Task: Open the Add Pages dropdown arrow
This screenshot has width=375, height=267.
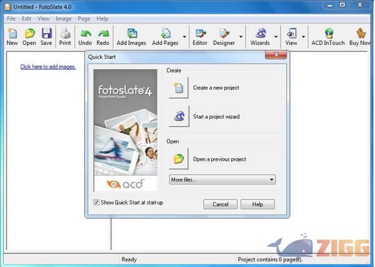Action: click(184, 38)
